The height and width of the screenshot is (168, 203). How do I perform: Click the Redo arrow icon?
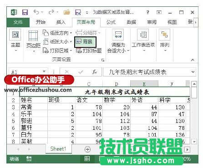(51, 12)
